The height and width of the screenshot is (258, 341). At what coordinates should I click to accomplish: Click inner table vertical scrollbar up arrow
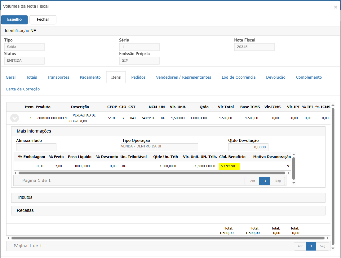click(x=294, y=155)
